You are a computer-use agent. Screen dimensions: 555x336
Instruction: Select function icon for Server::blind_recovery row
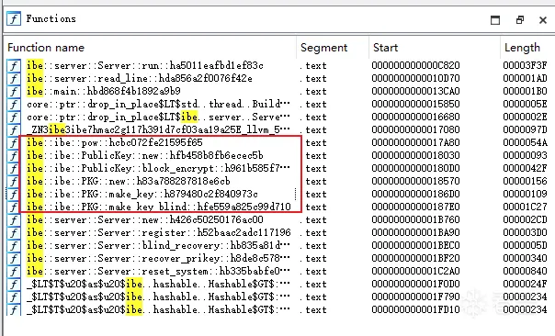pyautogui.click(x=14, y=245)
